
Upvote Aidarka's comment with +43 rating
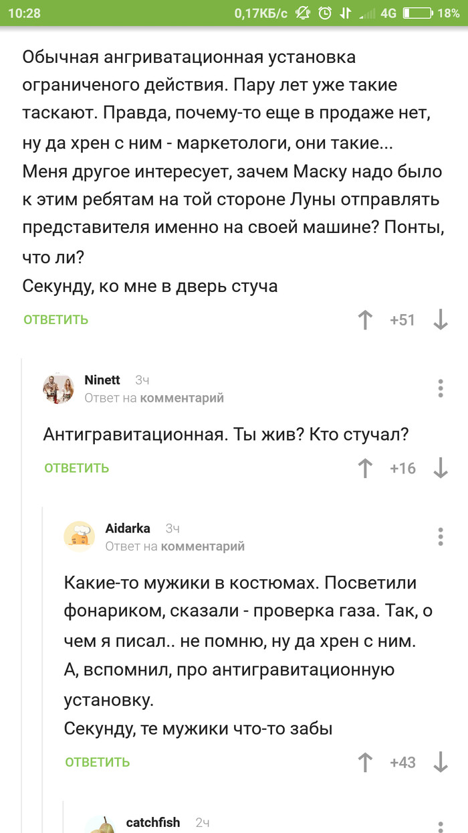364,763
